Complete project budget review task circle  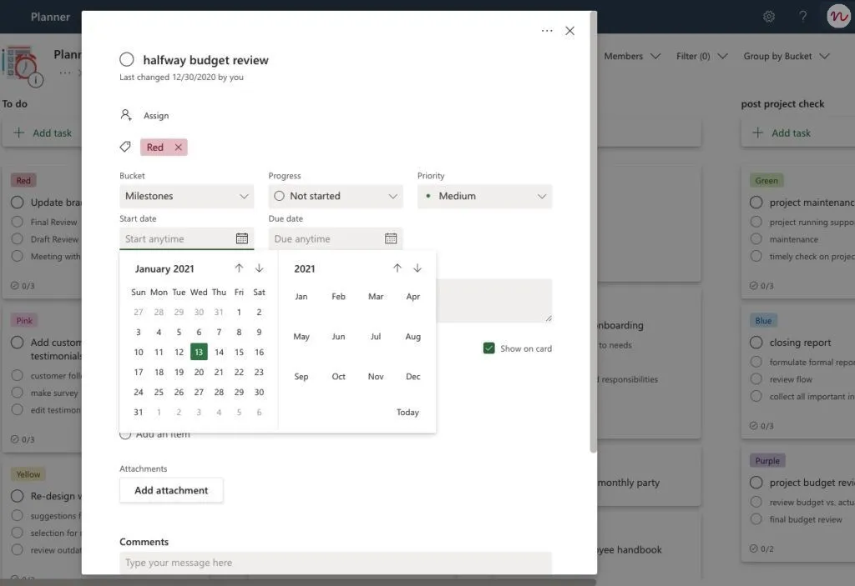756,482
